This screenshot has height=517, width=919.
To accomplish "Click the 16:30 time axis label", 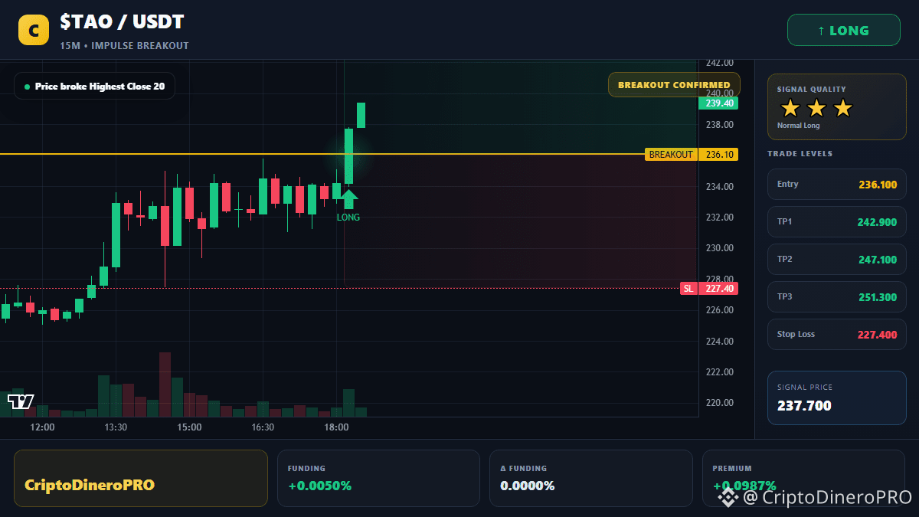I will click(x=263, y=427).
